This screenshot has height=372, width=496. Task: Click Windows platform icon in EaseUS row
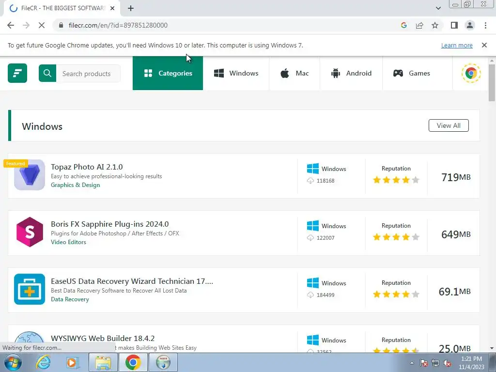pyautogui.click(x=313, y=283)
